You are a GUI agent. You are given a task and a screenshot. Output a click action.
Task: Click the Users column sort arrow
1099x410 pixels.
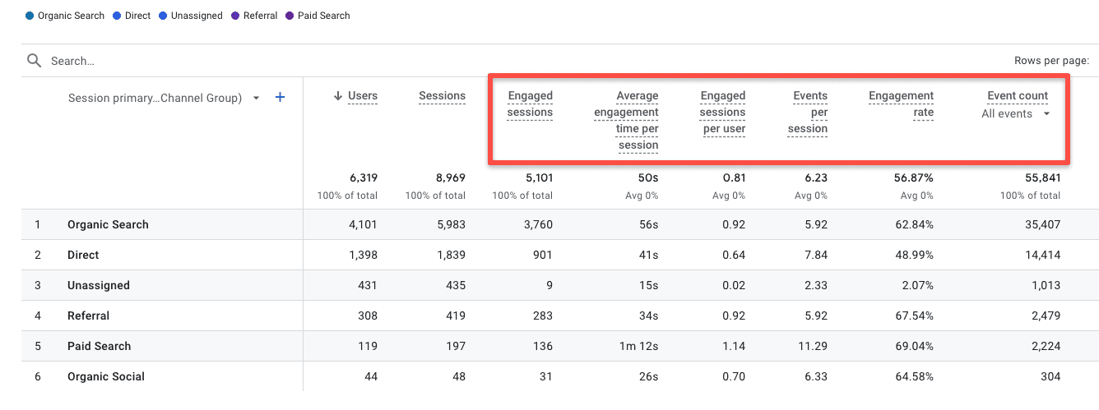337,96
